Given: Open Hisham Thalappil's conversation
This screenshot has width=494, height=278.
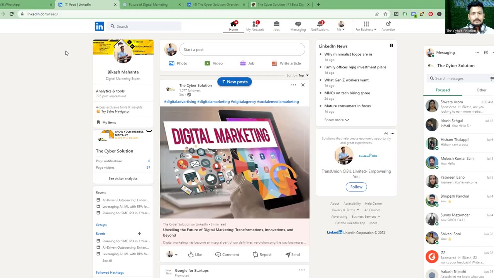Looking at the screenshot, I should (x=459, y=144).
